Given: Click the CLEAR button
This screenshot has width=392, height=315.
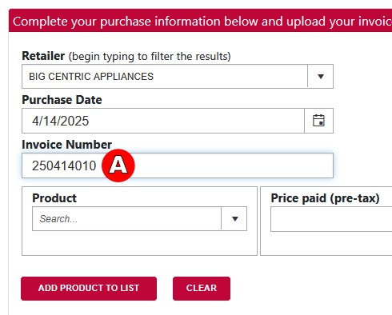Looking at the screenshot, I should [202, 289].
